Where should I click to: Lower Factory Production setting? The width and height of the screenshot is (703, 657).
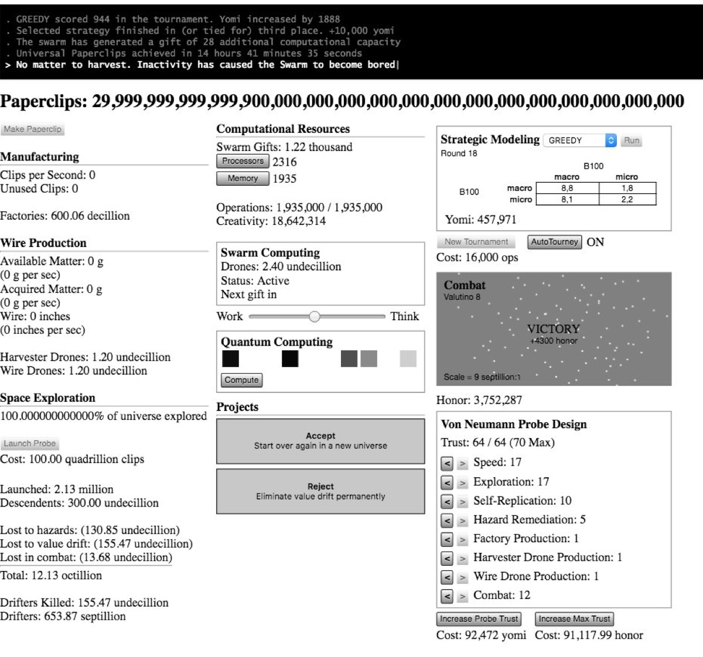point(446,540)
